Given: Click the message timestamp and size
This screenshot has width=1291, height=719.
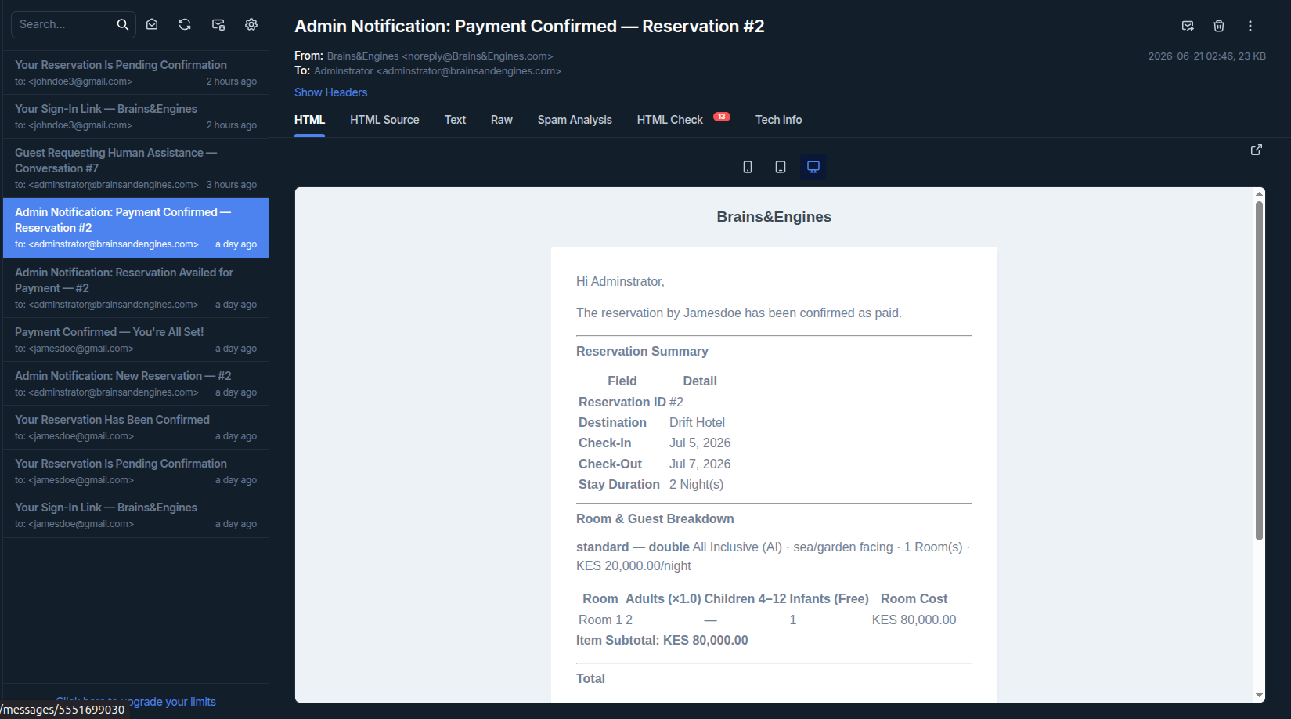Looking at the screenshot, I should (x=1206, y=56).
